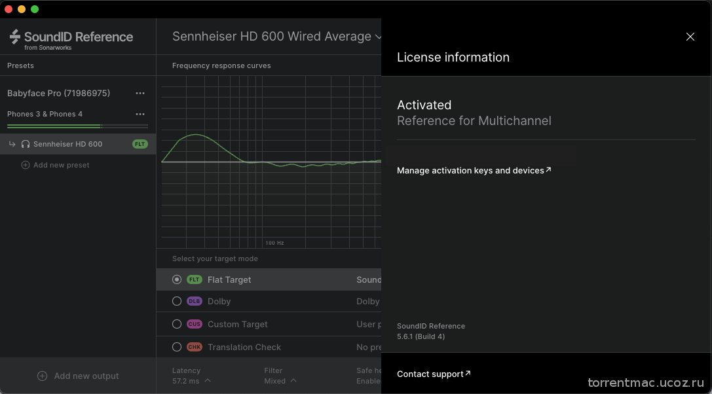This screenshot has height=394, width=712.
Task: Click the arrow icon left of Sennheiser HD 600 preset
Action: click(12, 144)
